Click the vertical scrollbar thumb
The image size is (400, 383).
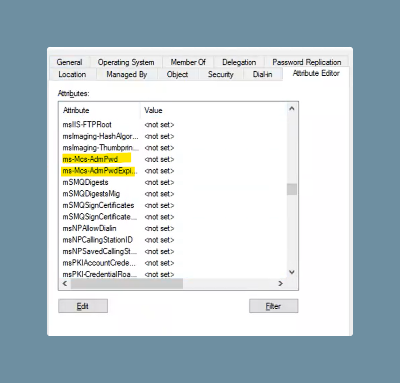(x=292, y=189)
